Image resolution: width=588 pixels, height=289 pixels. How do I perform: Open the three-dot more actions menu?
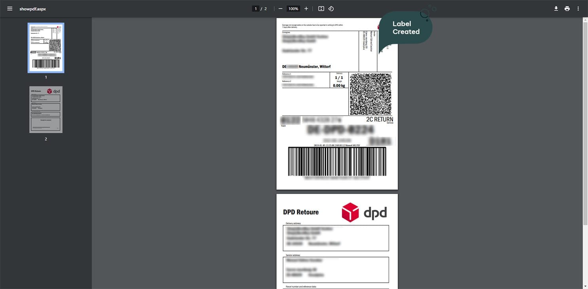(x=578, y=9)
